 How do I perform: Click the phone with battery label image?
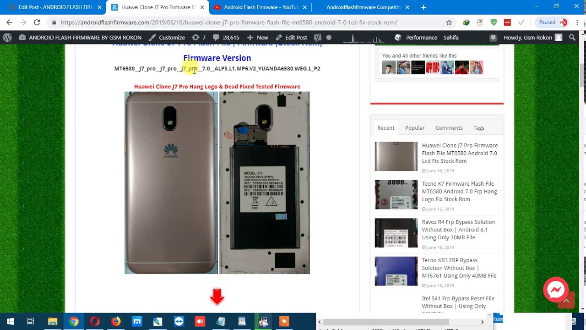(265, 183)
